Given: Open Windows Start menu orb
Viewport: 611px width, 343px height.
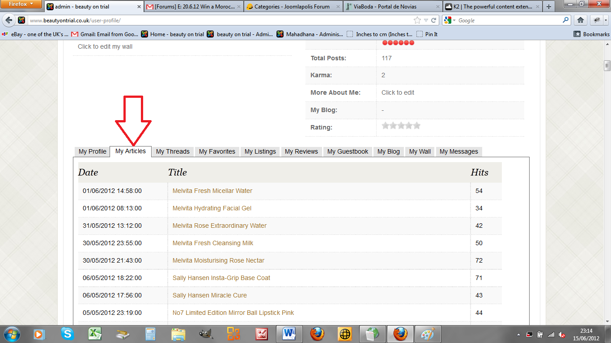Looking at the screenshot, I should tap(11, 334).
